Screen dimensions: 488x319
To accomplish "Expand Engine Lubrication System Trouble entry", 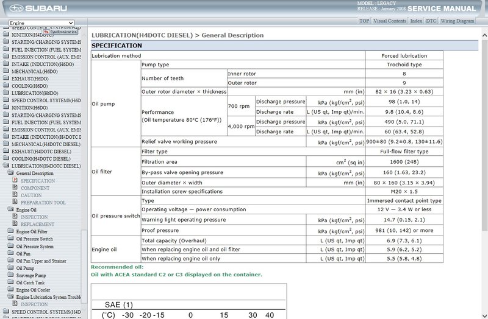I will pos(49,297).
